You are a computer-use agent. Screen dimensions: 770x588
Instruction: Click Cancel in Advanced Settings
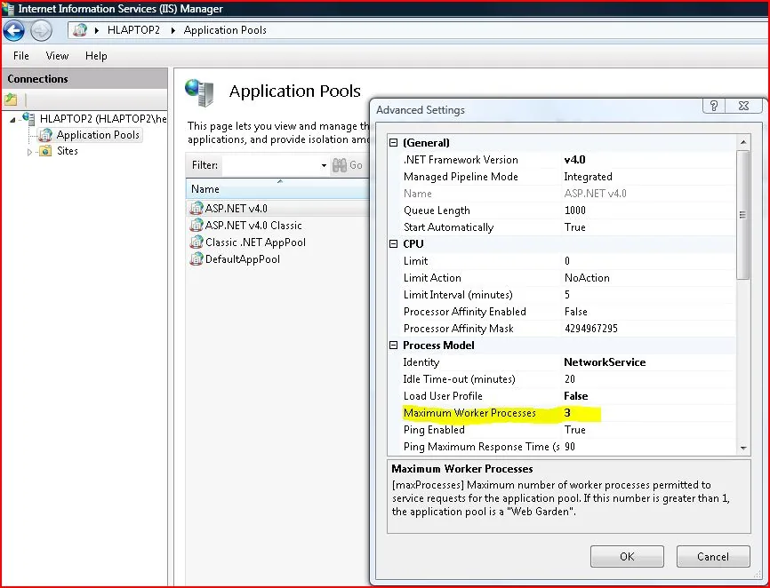(713, 557)
